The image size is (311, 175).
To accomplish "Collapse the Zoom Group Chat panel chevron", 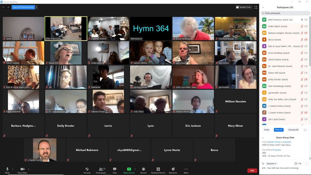I will [x=263, y=137].
